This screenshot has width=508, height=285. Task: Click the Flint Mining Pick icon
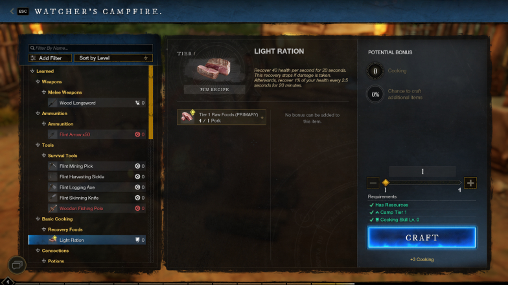[52, 166]
